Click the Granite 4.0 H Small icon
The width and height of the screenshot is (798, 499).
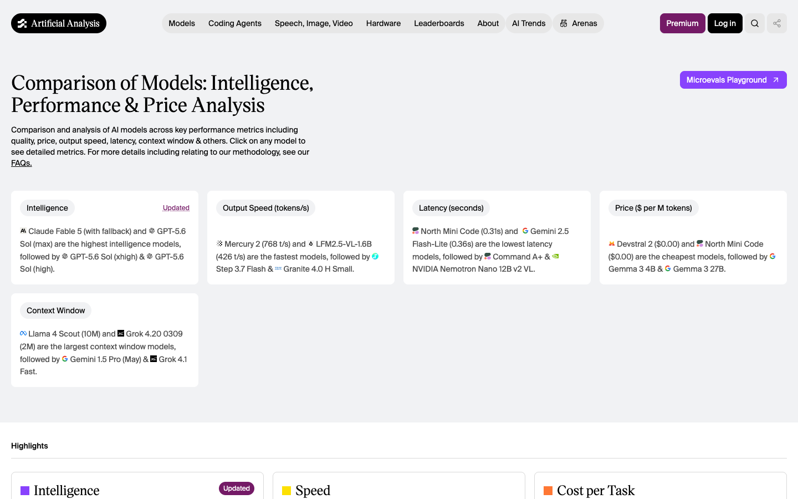pos(278,268)
